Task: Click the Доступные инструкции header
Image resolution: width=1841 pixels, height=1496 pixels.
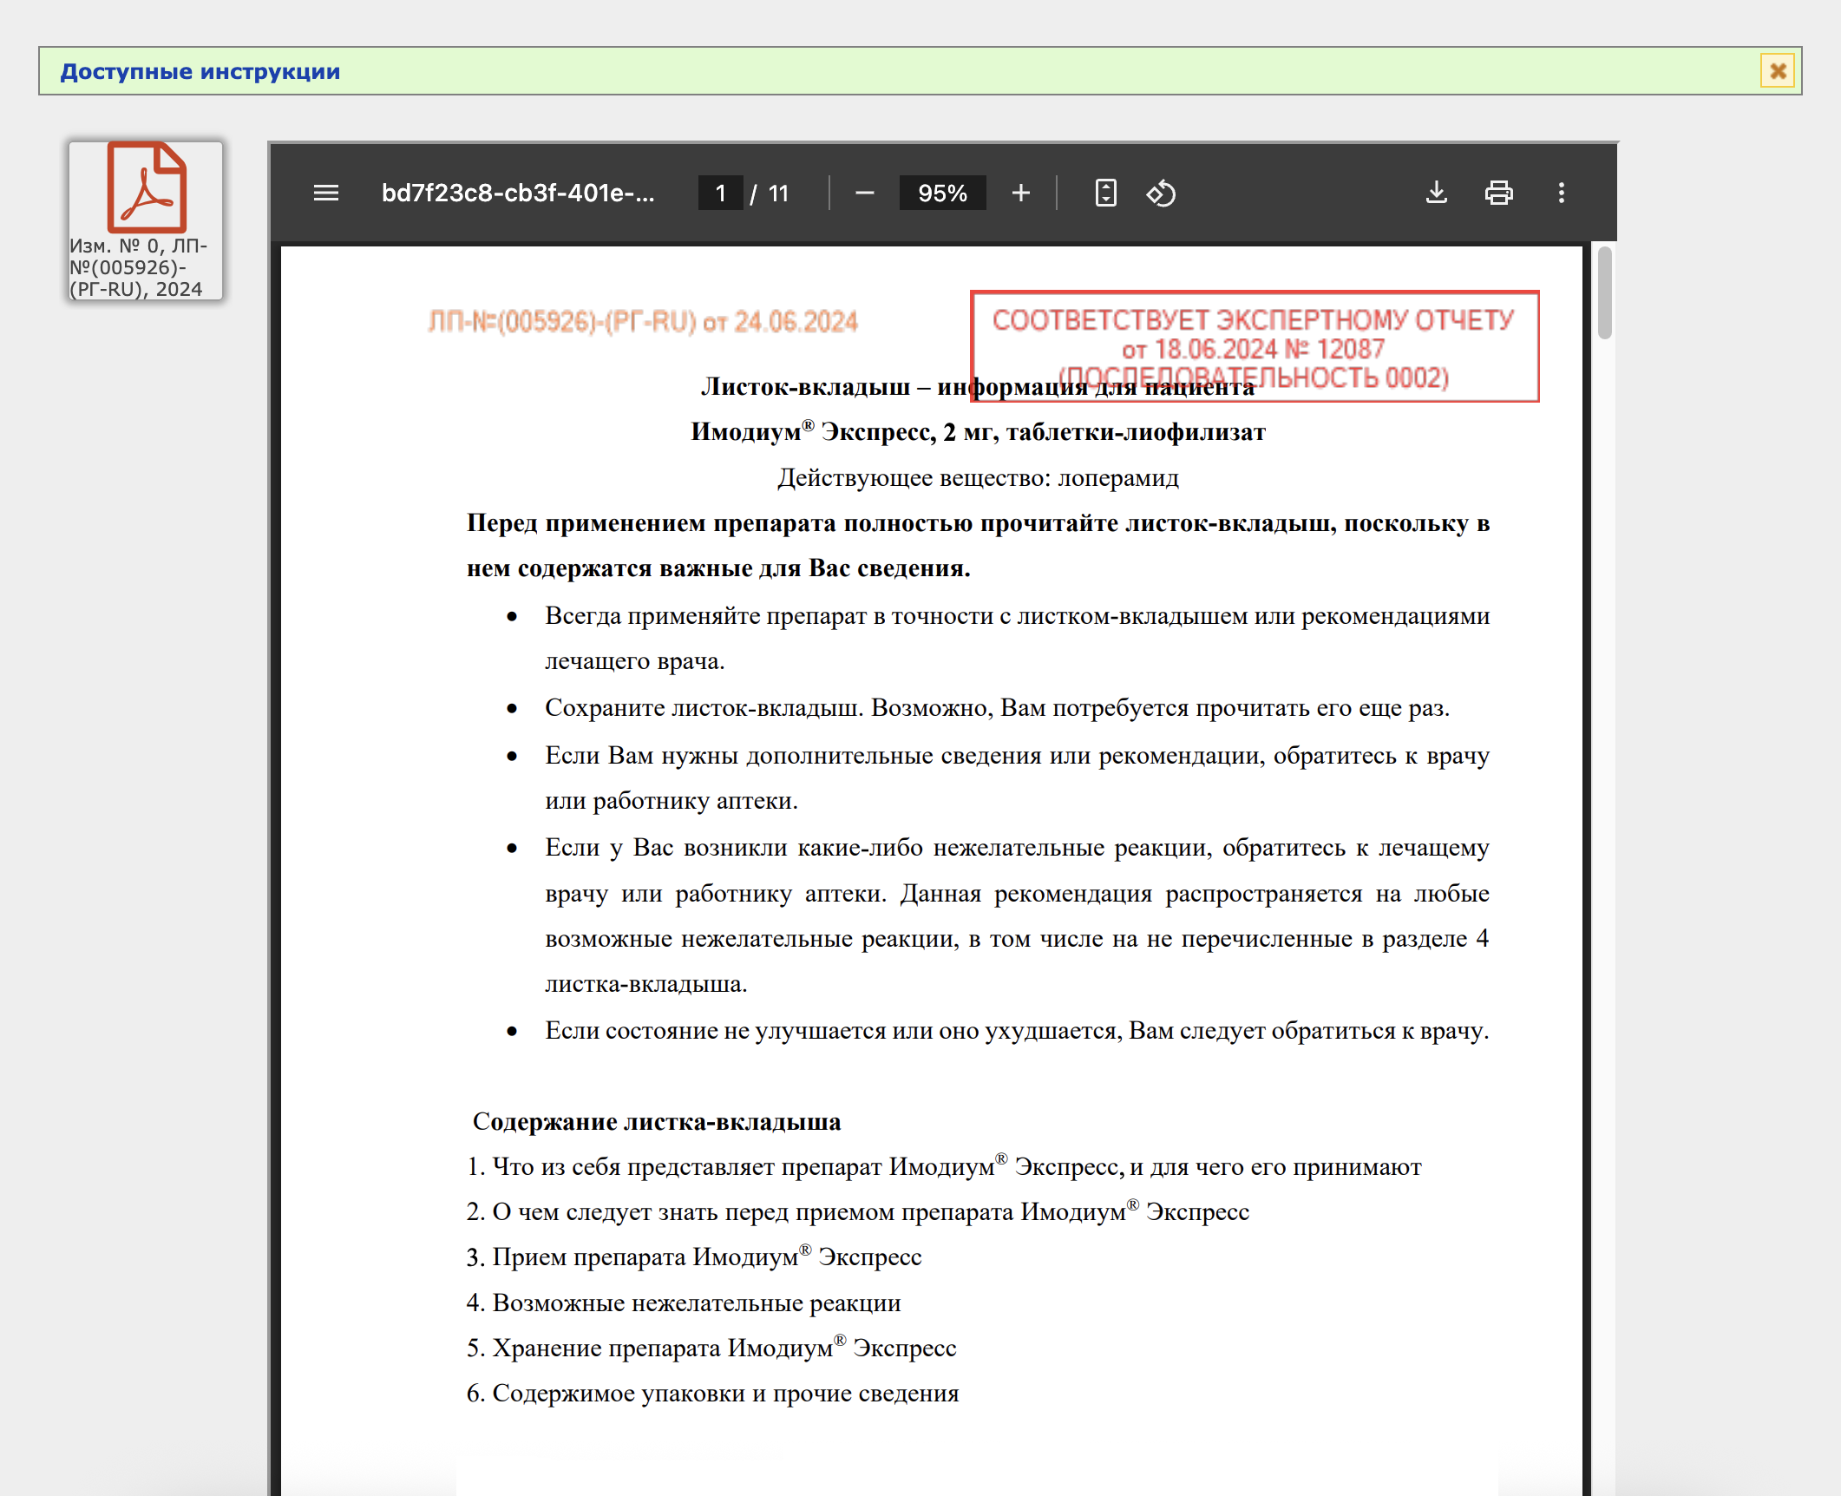Action: coord(200,71)
